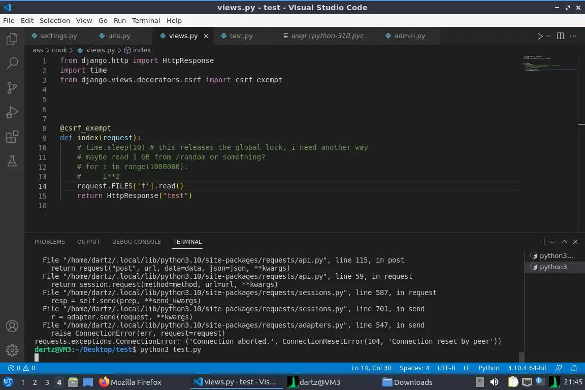This screenshot has width=585, height=390.
Task: Switch to the PROBLEMS panel tab
Action: pos(50,242)
